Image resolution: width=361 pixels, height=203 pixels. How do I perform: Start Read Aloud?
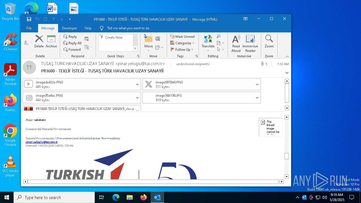(x=236, y=43)
